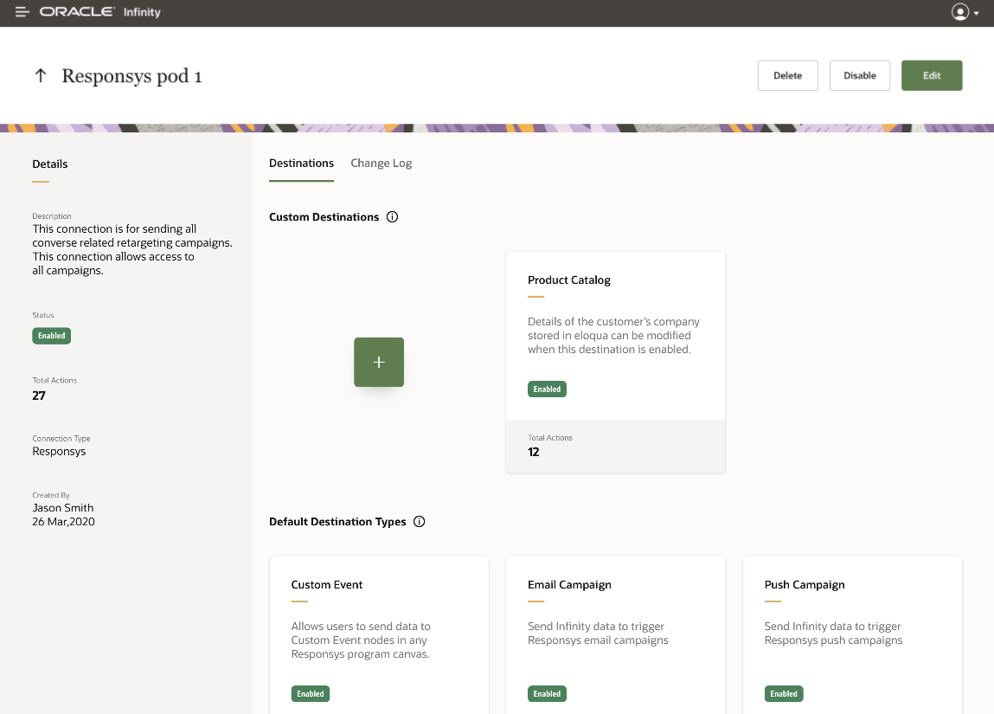Switch to the Change Log tab
The width and height of the screenshot is (994, 714).
(382, 163)
